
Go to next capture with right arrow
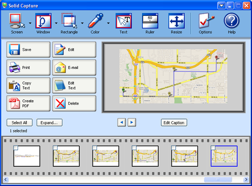pos(132,122)
